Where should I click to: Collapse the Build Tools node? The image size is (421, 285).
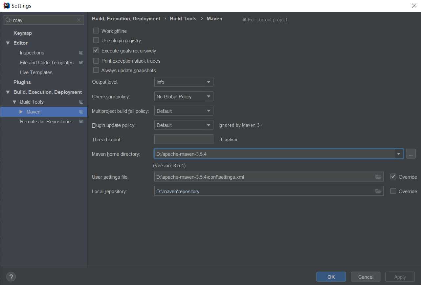[x=14, y=102]
